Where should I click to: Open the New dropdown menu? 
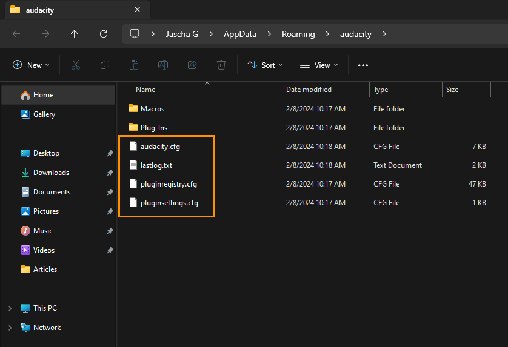[31, 65]
